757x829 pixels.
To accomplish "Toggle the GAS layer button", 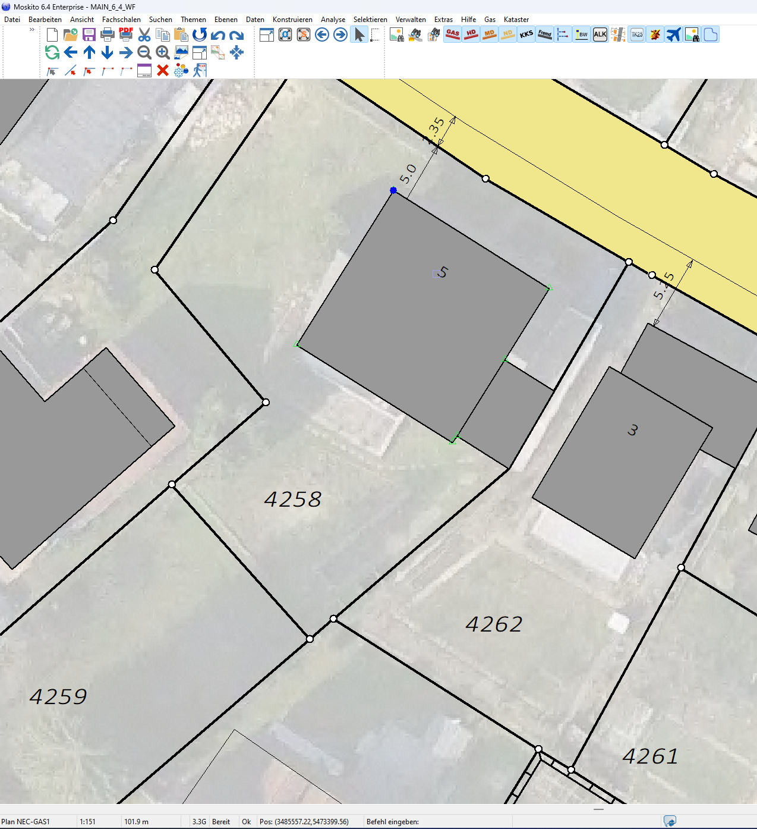I will pos(453,34).
